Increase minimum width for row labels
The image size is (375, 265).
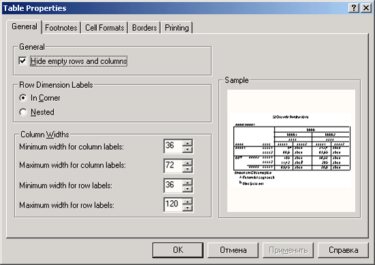[x=187, y=183]
